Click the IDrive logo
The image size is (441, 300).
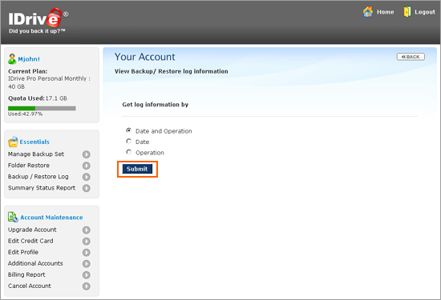pos(38,18)
